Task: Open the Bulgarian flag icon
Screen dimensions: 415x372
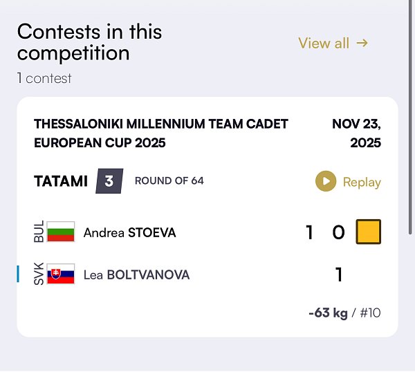Action: tap(61, 232)
